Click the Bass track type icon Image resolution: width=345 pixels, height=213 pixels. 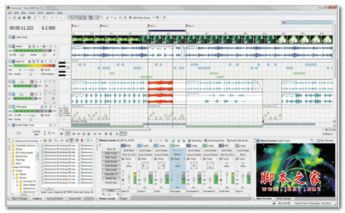coord(13,62)
